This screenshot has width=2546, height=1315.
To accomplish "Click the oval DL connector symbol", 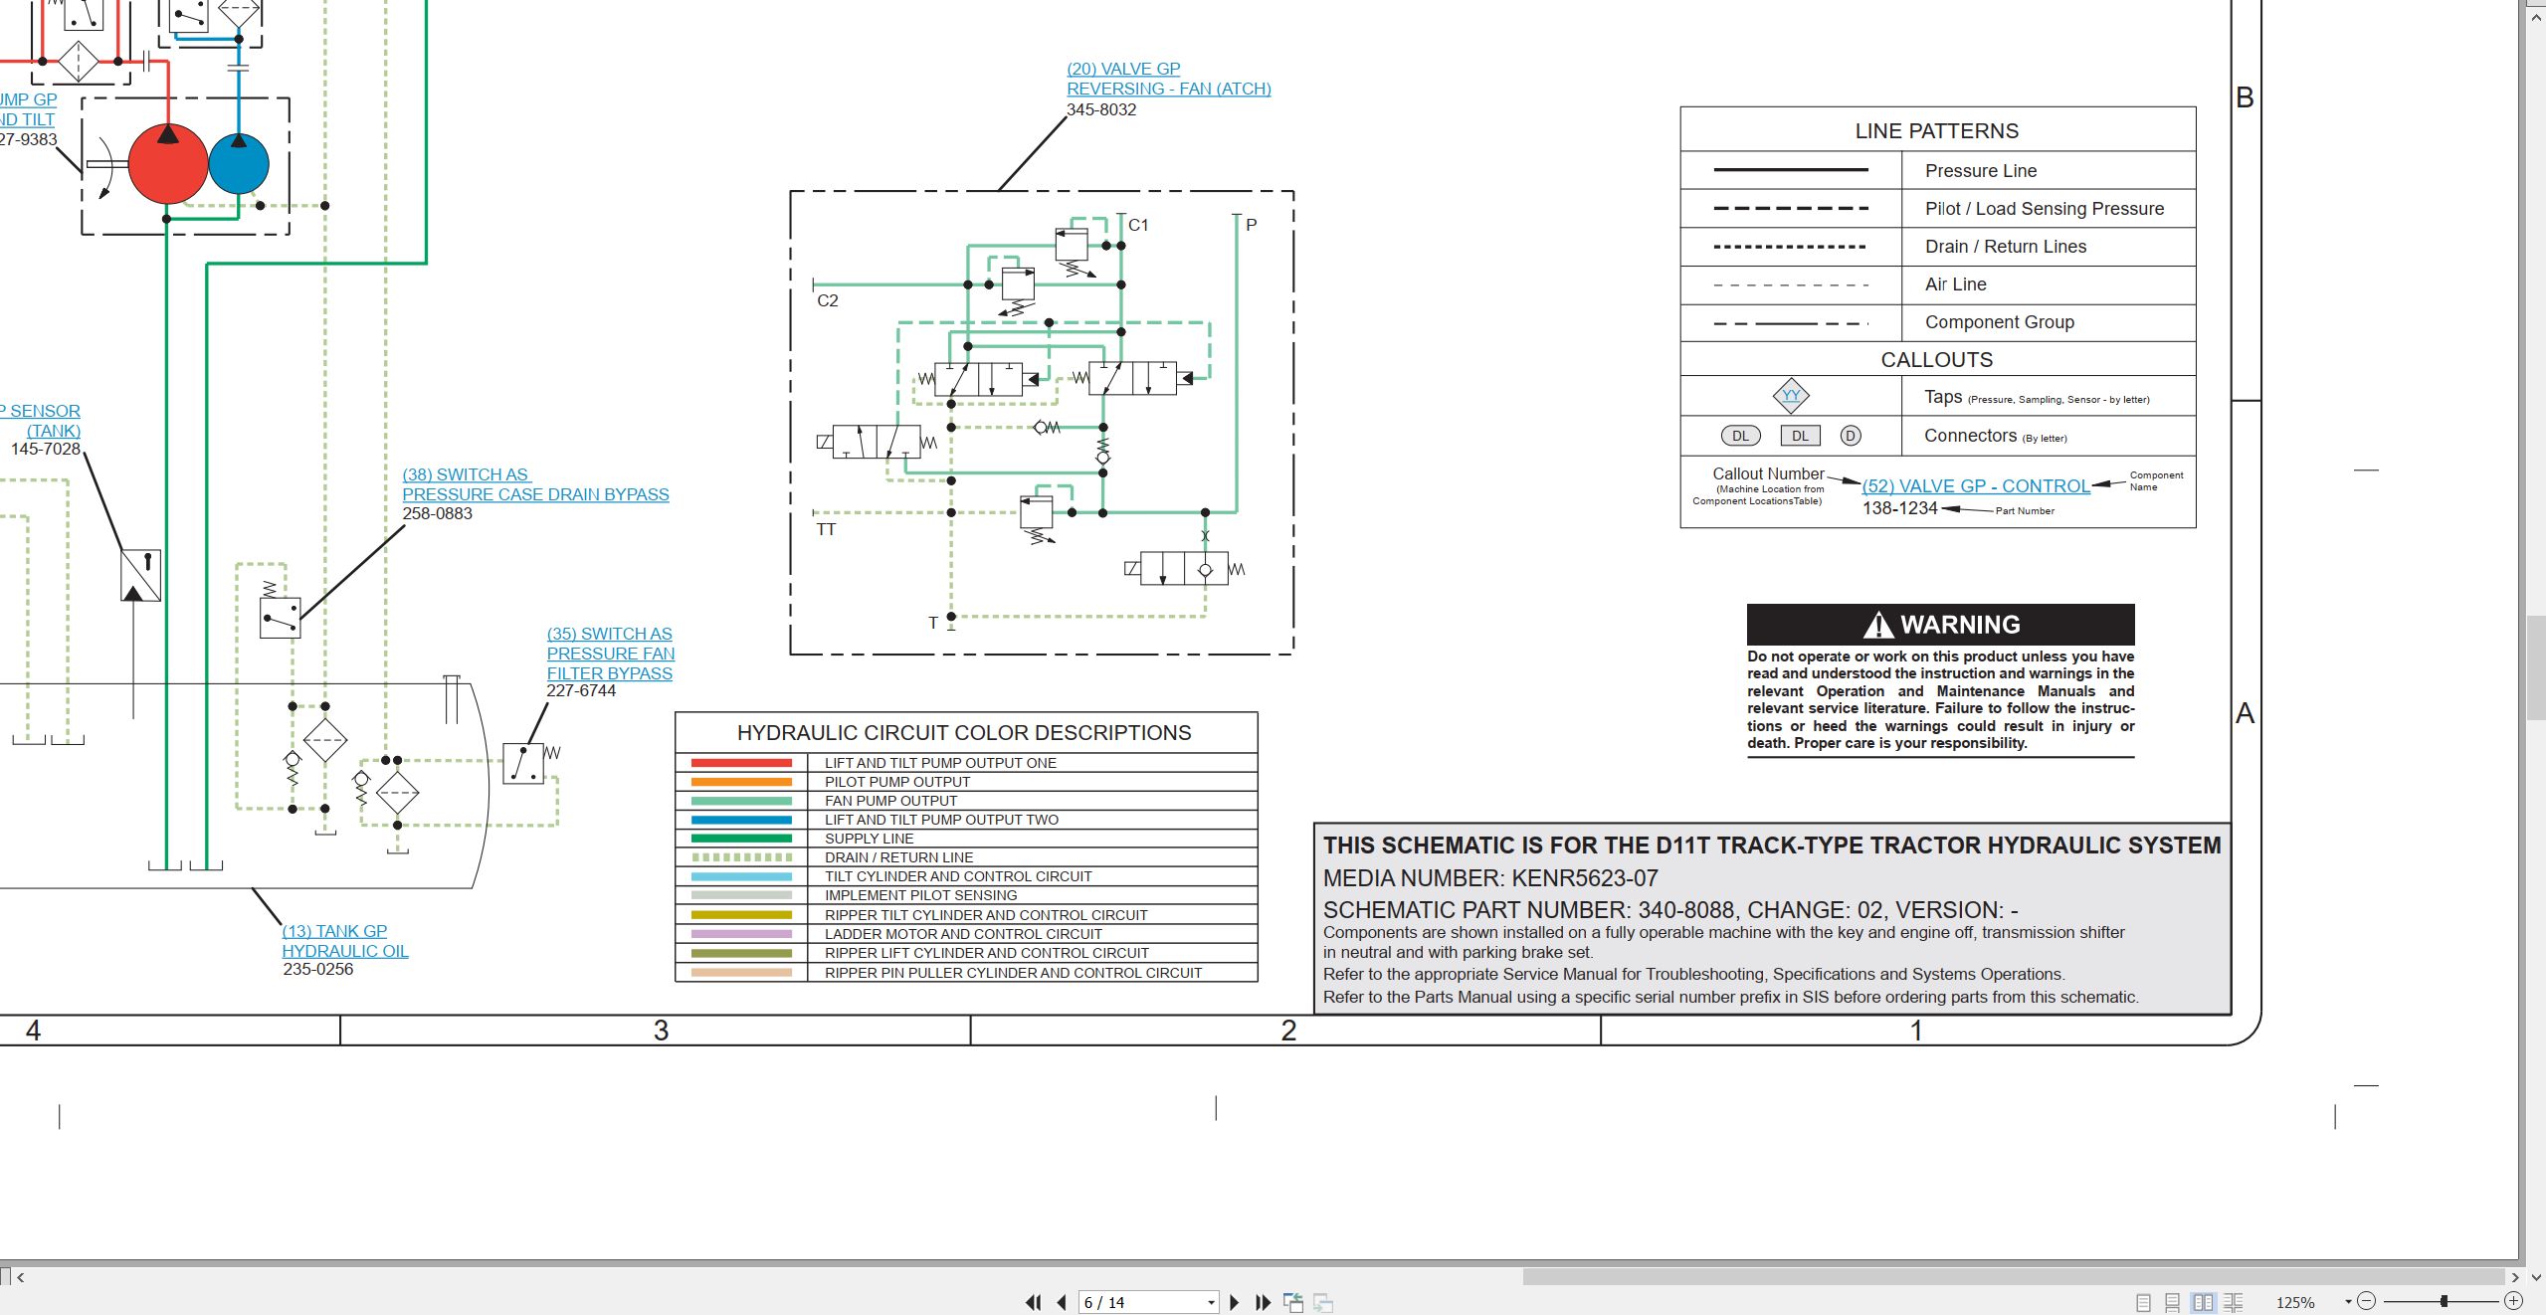I will click(1740, 436).
